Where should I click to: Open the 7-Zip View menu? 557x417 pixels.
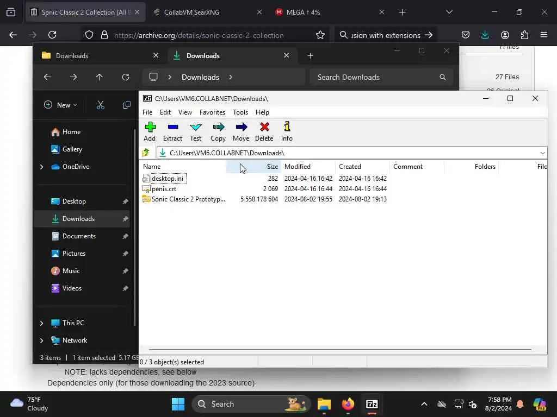pos(185,112)
